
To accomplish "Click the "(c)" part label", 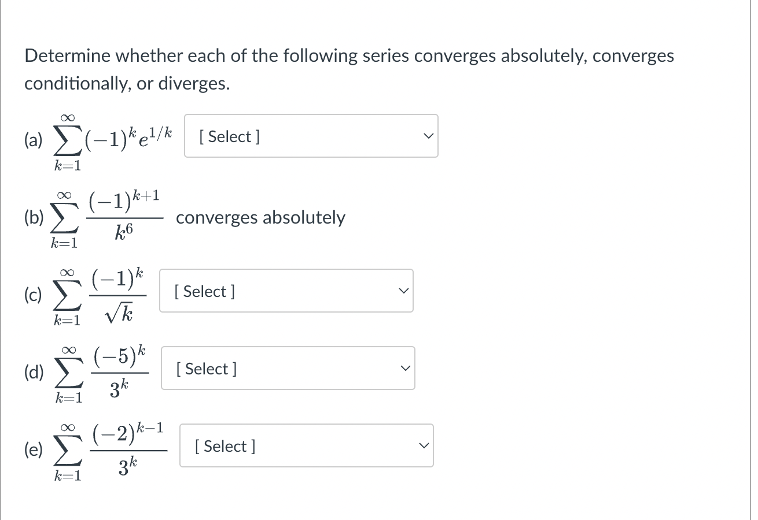I will 33,295.
